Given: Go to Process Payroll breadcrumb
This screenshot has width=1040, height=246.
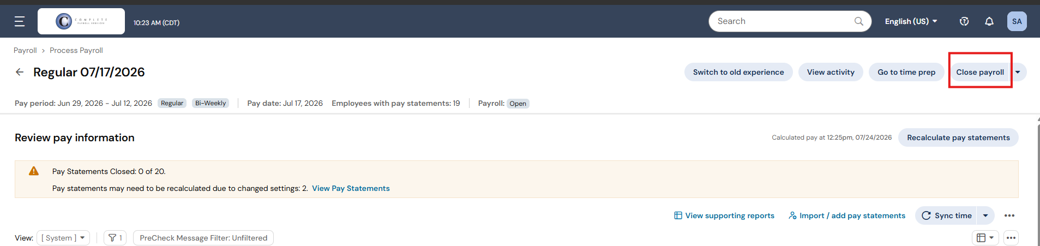Looking at the screenshot, I should (76, 50).
